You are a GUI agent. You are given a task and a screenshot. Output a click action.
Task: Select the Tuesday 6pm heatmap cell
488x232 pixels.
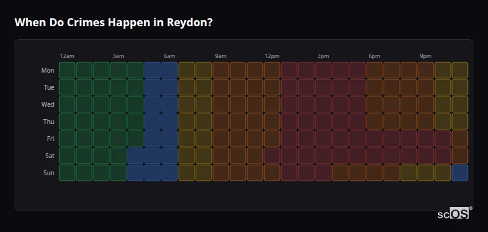click(375, 87)
